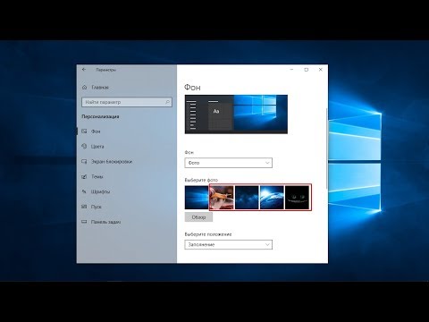Go to Шрифты section
Image resolution: width=429 pixels, height=322 pixels.
click(x=100, y=191)
